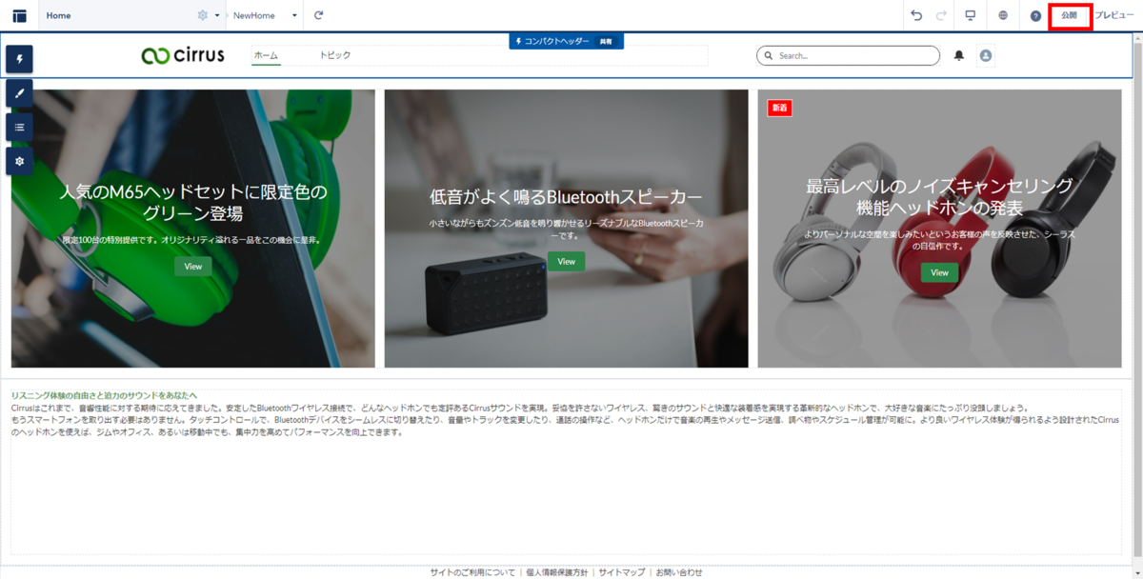Viewport: 1143px width, 579px height.
Task: Select the Bluetooth speaker banner tile
Action: [567, 229]
